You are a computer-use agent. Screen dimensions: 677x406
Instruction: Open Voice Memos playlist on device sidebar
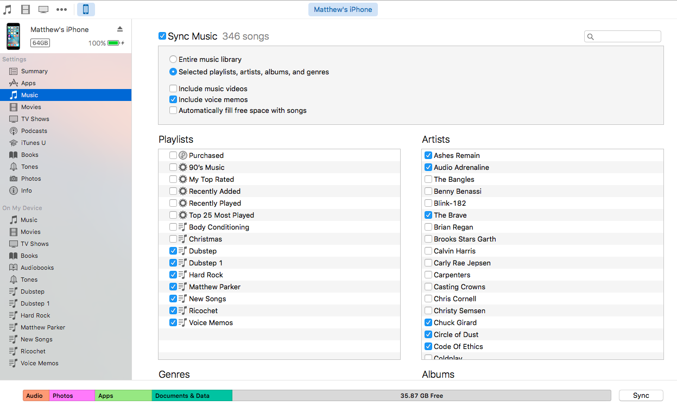click(x=66, y=363)
